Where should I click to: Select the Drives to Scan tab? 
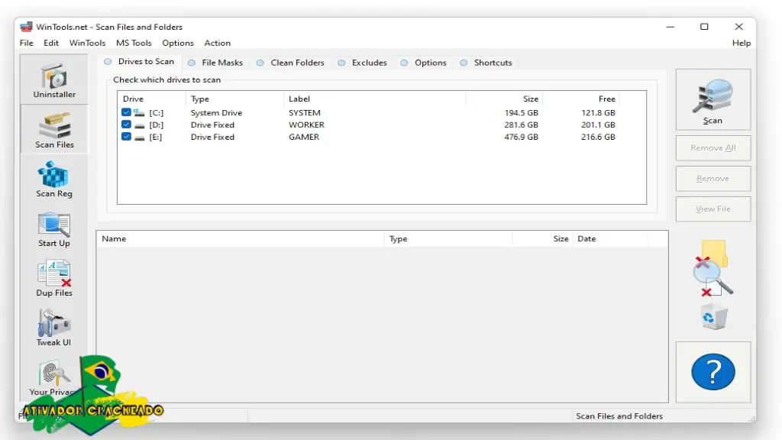click(x=139, y=62)
